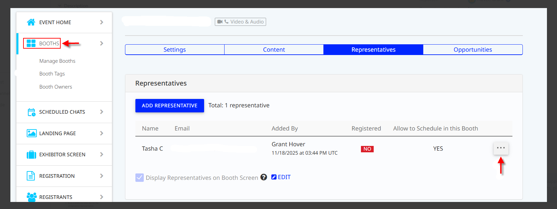The width and height of the screenshot is (557, 209).
Task: Collapse the Booths section chevron
Action: coord(102,43)
